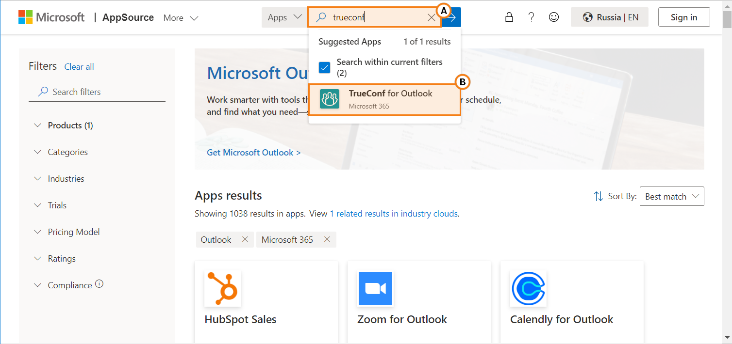Viewport: 732px width, 344px height.
Task: Click the Sign in button
Action: 683,17
